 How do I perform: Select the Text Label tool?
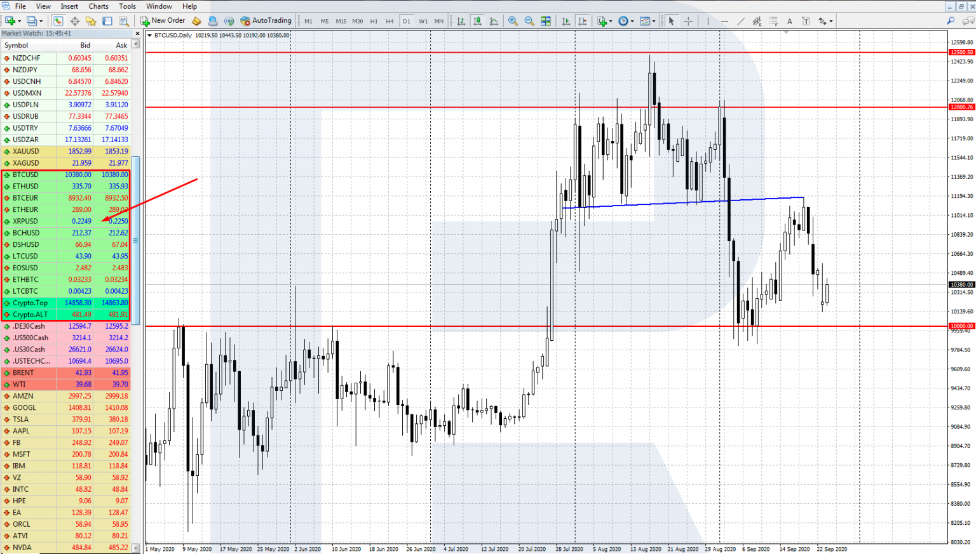pyautogui.click(x=806, y=21)
